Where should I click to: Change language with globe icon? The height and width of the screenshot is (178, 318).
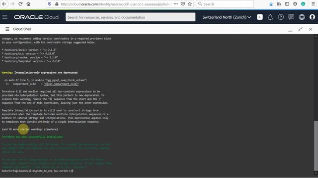tap(302, 17)
